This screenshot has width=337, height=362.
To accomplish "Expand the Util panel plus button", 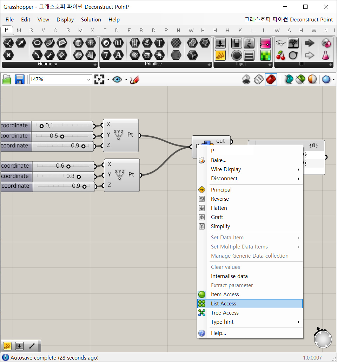I will point(331,65).
